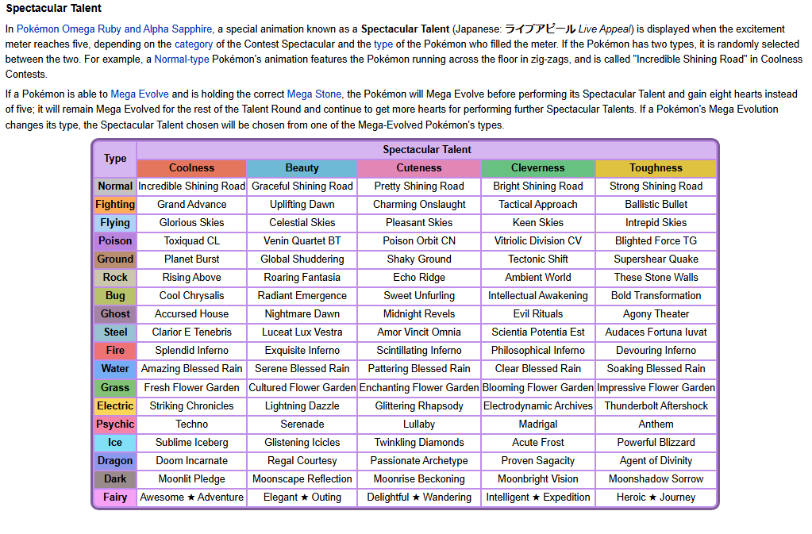The height and width of the screenshot is (534, 812).
Task: Open the Mega Evolve link
Action: pos(140,94)
